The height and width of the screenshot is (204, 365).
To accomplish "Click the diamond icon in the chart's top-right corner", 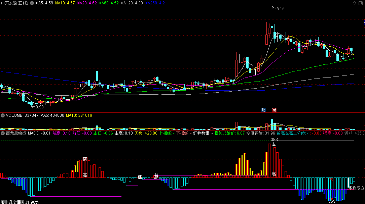I will click(x=354, y=3).
